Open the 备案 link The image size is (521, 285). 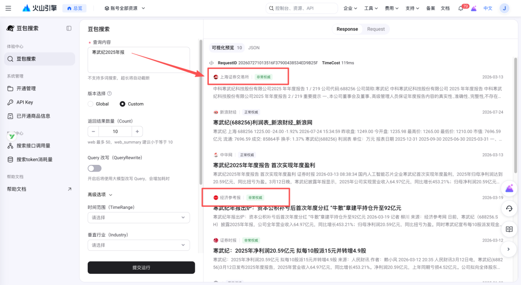tap(431, 8)
